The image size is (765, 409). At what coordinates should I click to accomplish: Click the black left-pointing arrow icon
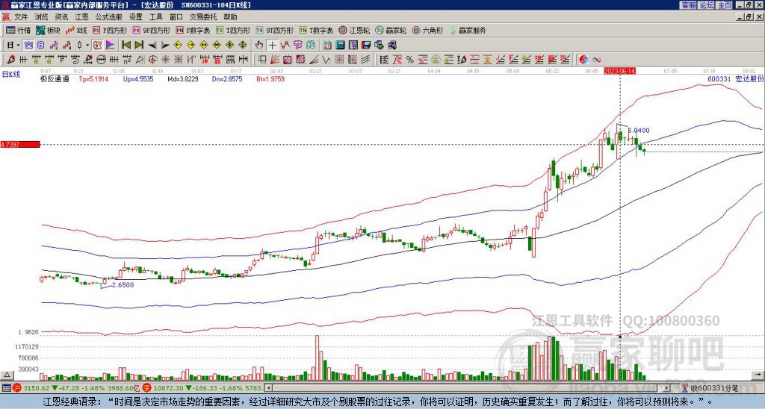152,45
